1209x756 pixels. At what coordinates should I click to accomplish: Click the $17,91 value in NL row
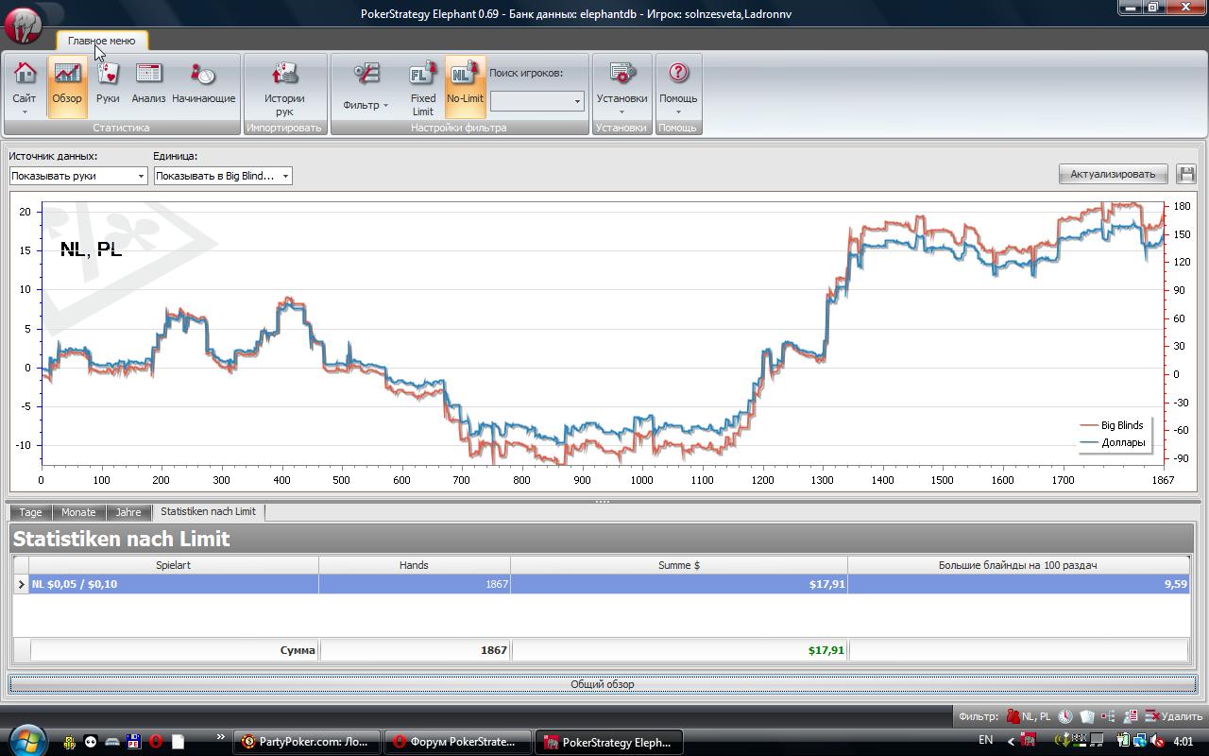826,584
